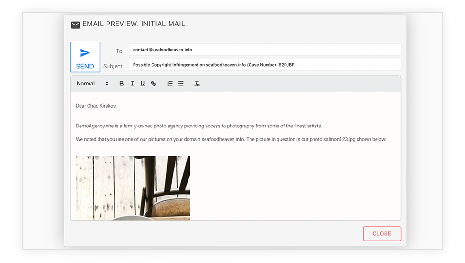The height and width of the screenshot is (263, 465).
Task: Click the envelope icon beside Email Preview
Action: (x=75, y=25)
